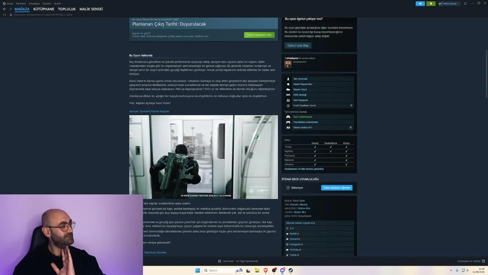Switch to the TOPLULUK tab
488x275 pixels.
pyautogui.click(x=67, y=9)
